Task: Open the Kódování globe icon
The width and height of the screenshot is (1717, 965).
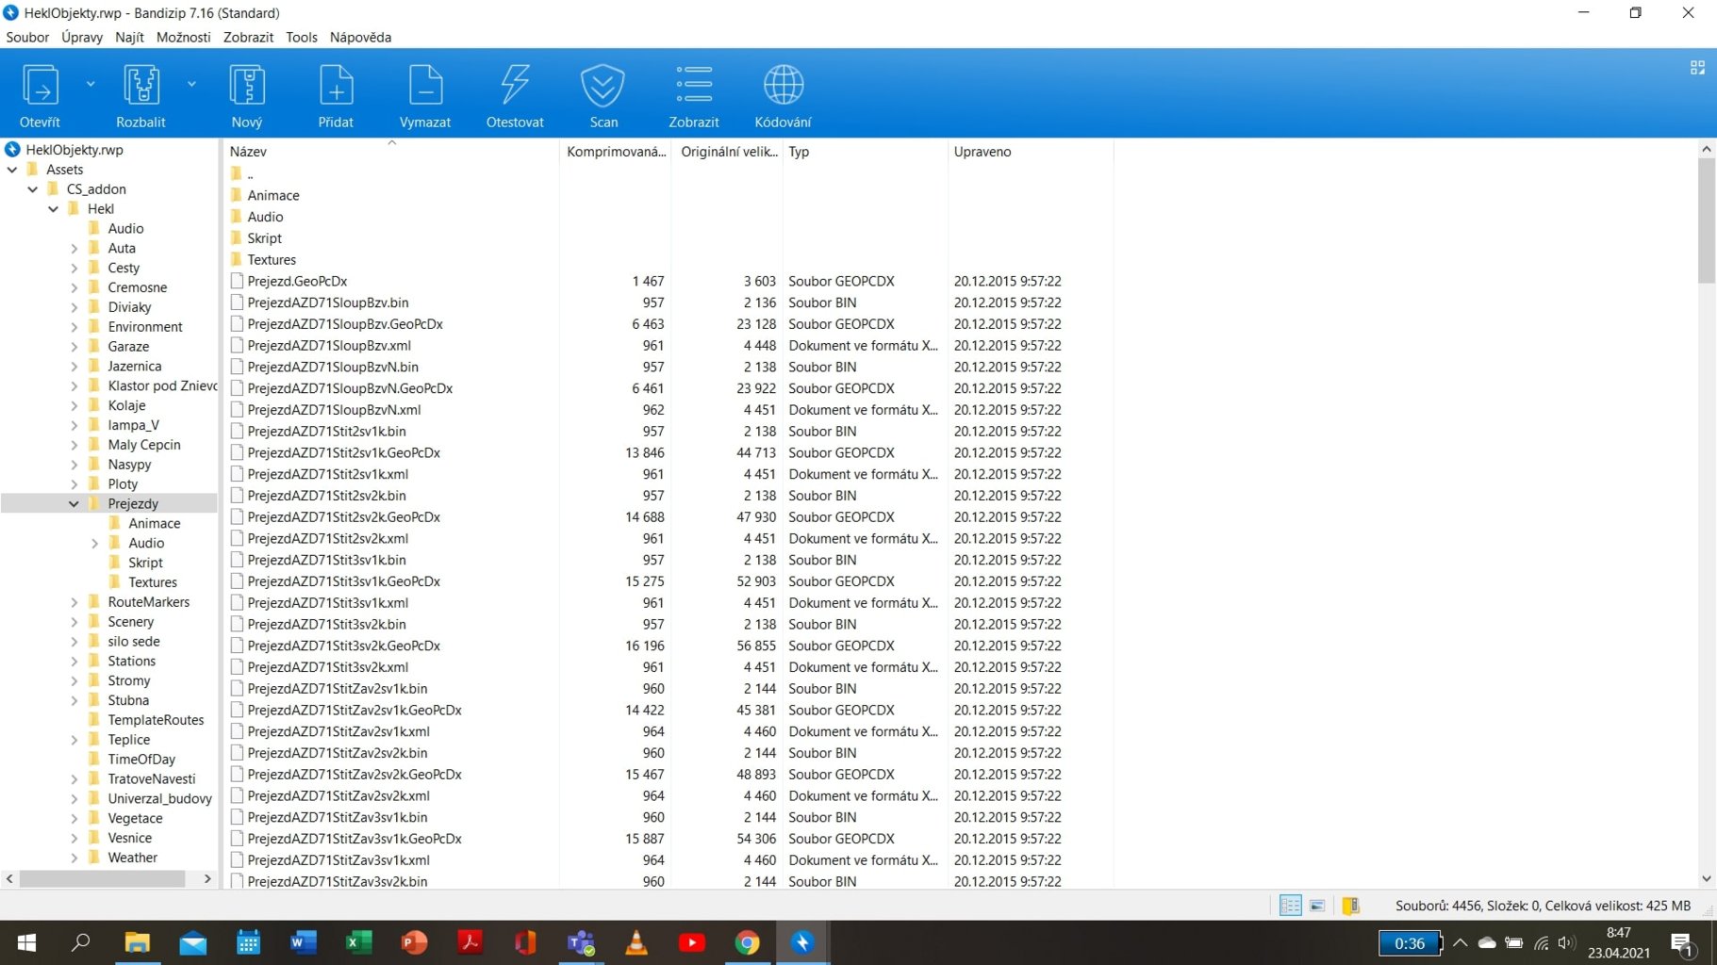Action: (783, 87)
